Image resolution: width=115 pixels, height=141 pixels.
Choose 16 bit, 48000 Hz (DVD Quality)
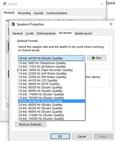coord(52,84)
